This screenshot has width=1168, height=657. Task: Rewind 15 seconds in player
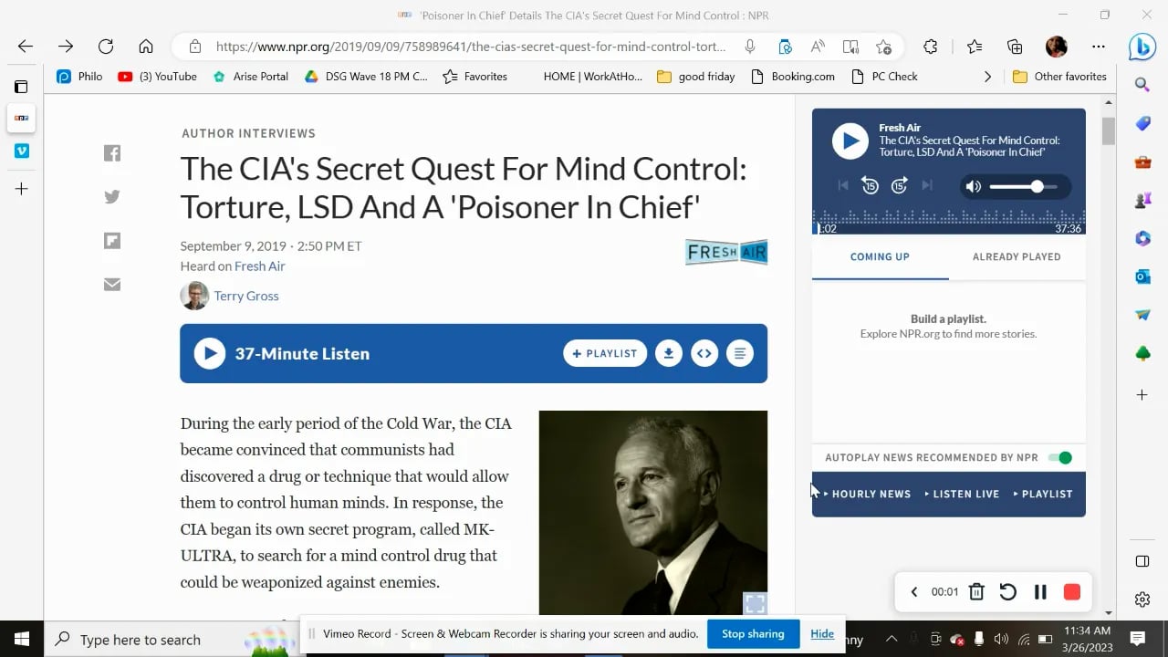point(870,186)
